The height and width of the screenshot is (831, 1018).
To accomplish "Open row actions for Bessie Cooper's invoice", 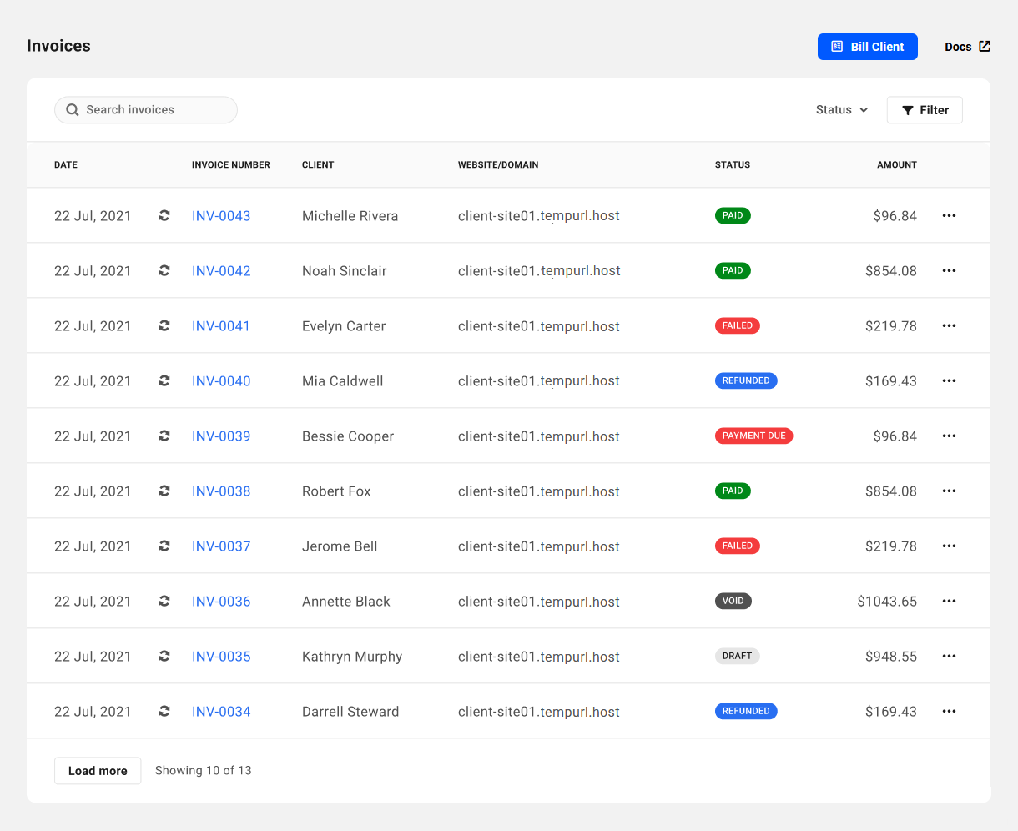I will (x=949, y=436).
